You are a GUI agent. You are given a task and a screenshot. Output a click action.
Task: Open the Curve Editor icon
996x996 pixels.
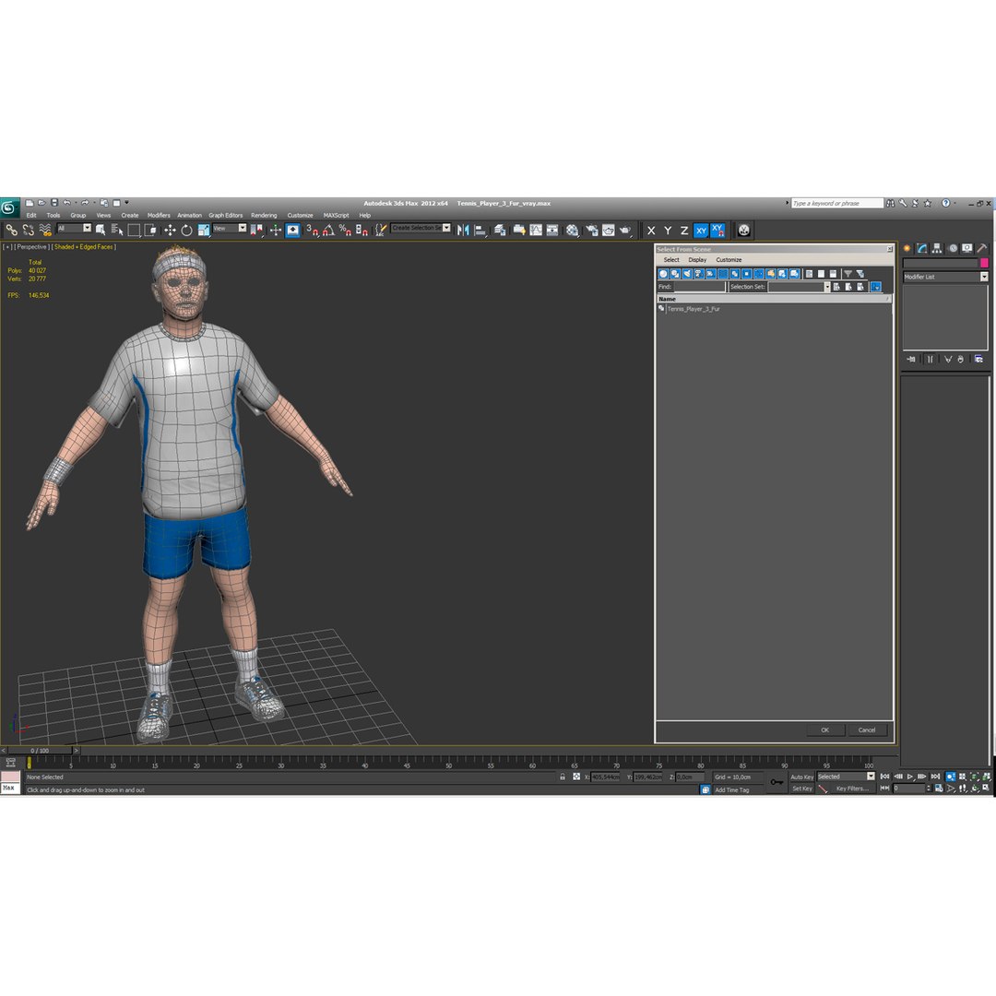pos(536,230)
